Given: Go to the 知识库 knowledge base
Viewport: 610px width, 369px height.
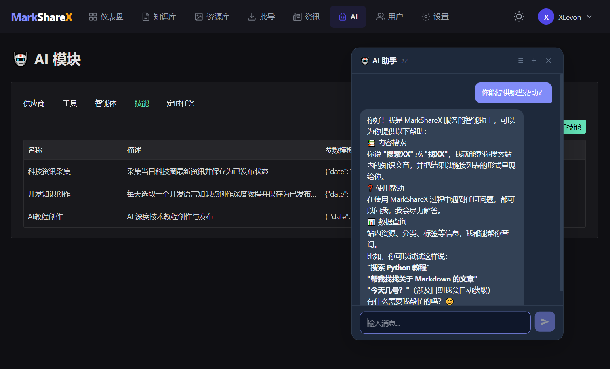Looking at the screenshot, I should click(159, 17).
